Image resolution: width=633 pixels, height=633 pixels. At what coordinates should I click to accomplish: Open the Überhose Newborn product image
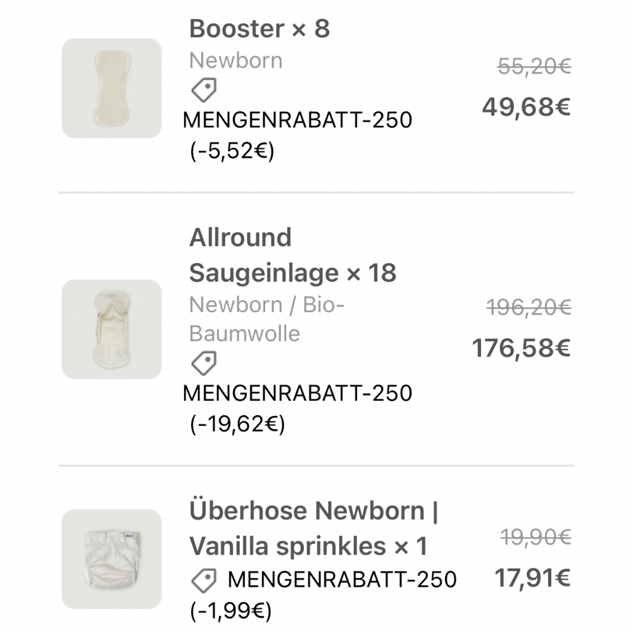111,559
